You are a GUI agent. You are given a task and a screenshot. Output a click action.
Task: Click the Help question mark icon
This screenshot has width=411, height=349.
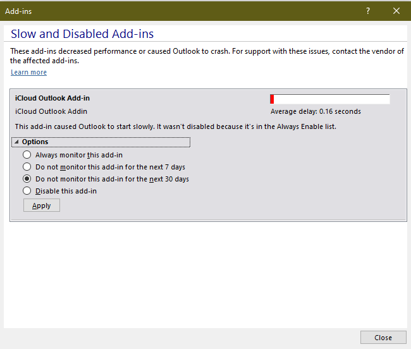(x=368, y=11)
